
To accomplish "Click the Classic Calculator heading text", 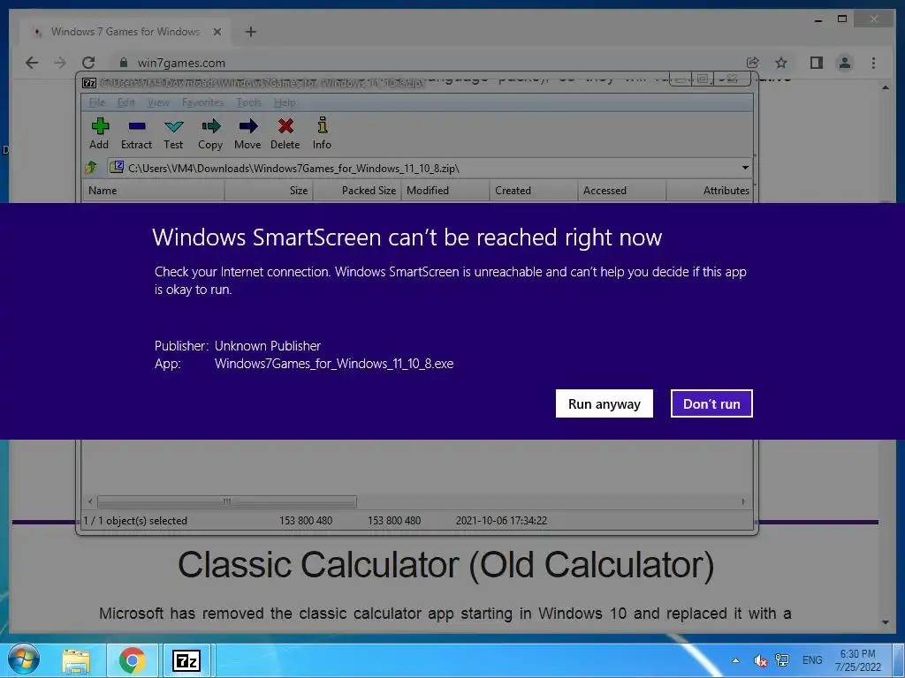I will (x=445, y=564).
